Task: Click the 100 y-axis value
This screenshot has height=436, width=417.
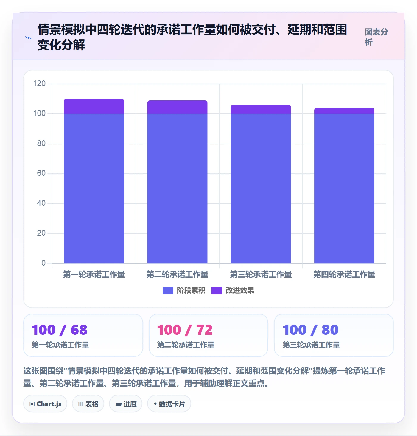Action: [x=39, y=113]
